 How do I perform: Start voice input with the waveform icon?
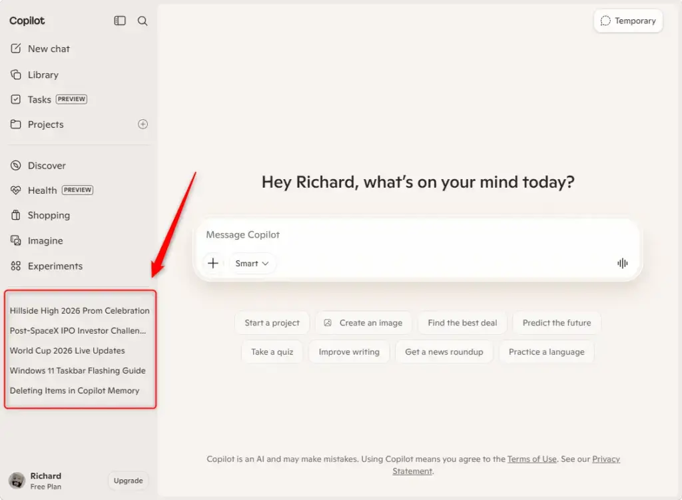pyautogui.click(x=623, y=263)
